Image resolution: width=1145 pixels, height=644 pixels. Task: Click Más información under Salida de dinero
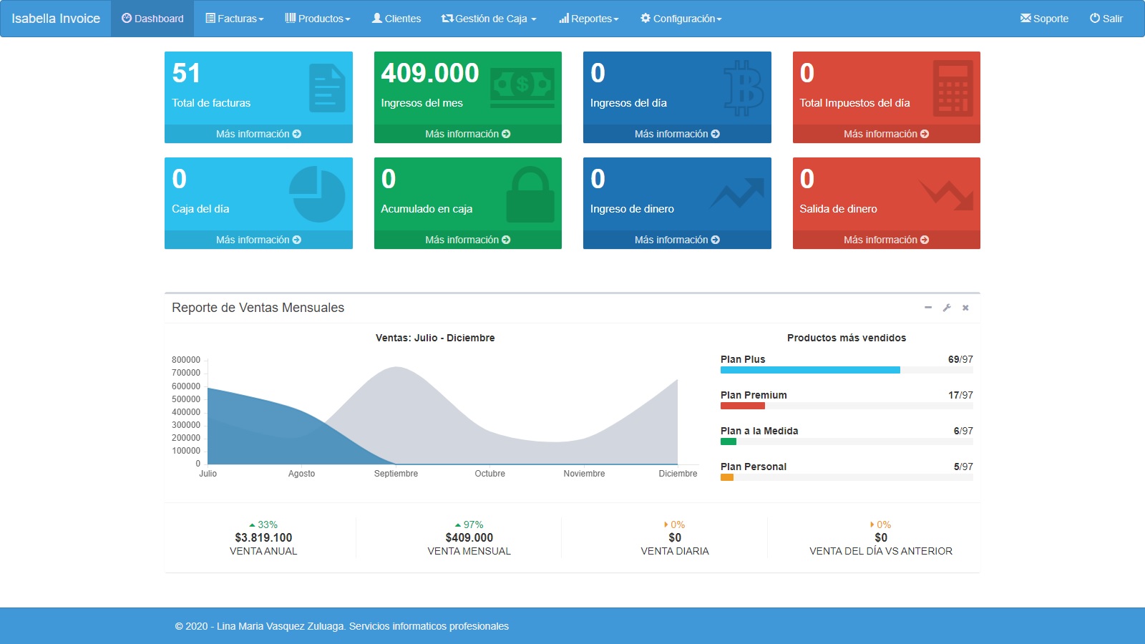[886, 240]
